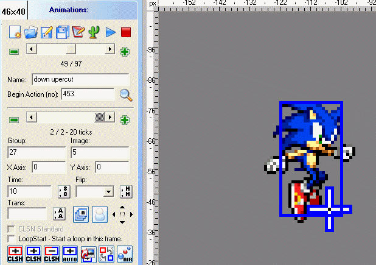
Task: Play the animation with blue arrow
Action: (x=110, y=32)
